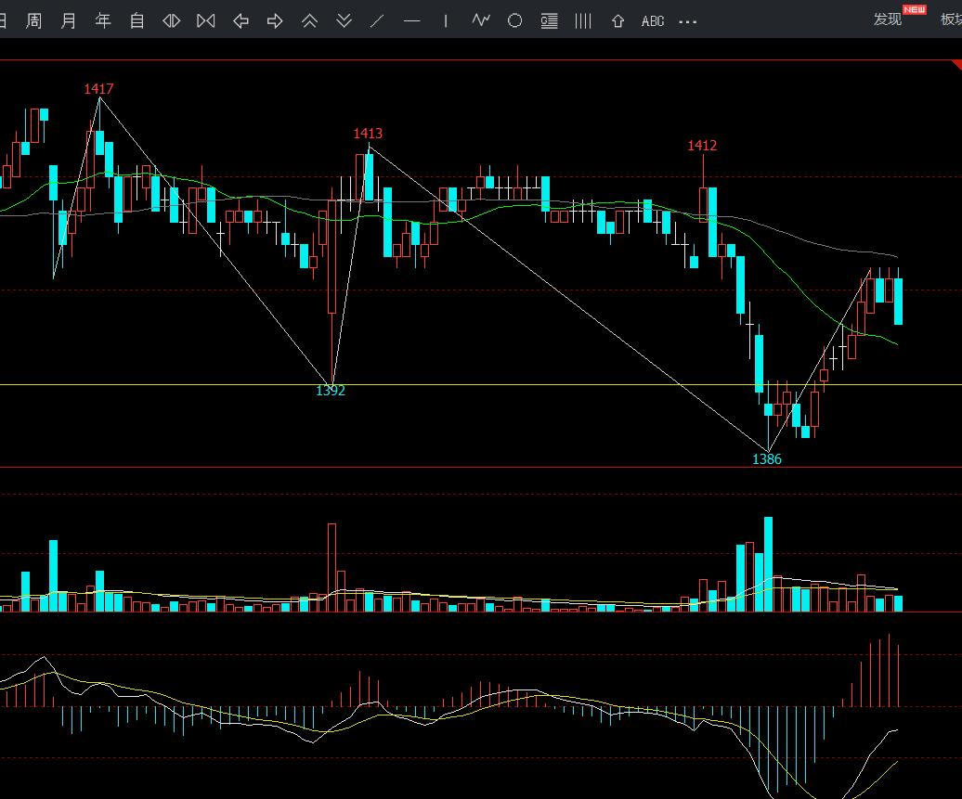
Task: Select yearly period 年
Action: 103,20
